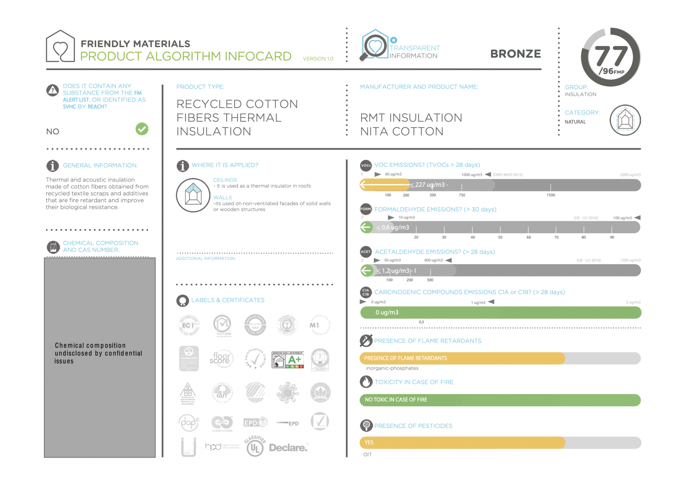Click the WALLS application heading
Image resolution: width=687 pixels, height=485 pixels.
pos(222,198)
